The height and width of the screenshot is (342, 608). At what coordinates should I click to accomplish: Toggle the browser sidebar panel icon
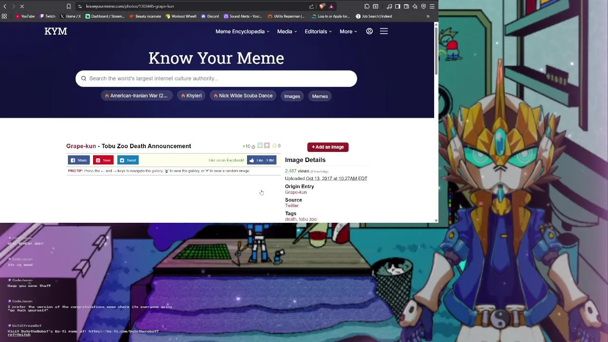point(398,6)
